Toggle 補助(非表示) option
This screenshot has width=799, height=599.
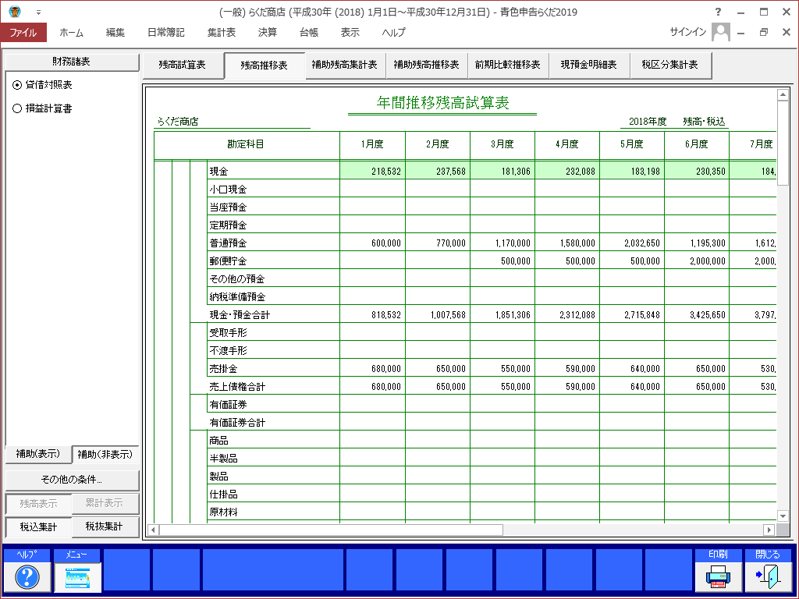click(x=105, y=454)
